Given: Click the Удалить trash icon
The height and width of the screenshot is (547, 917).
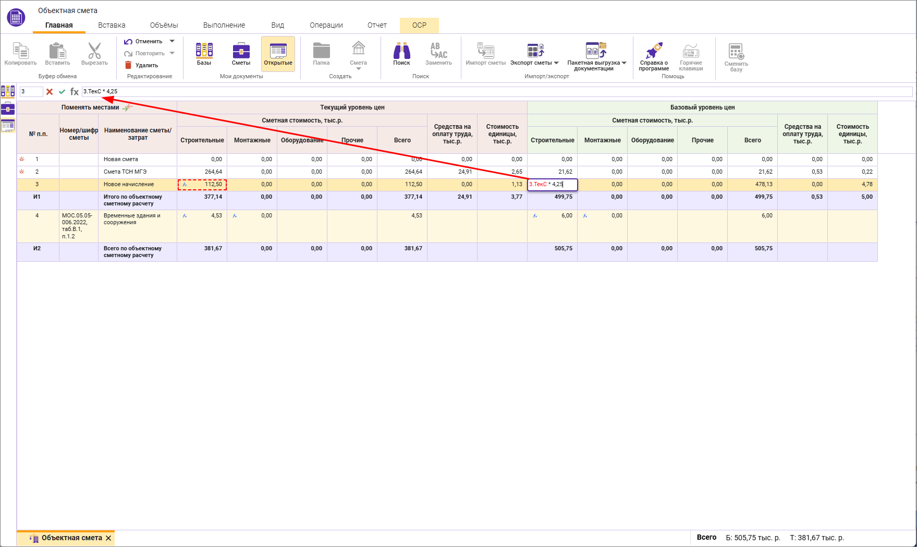Looking at the screenshot, I should click(128, 65).
